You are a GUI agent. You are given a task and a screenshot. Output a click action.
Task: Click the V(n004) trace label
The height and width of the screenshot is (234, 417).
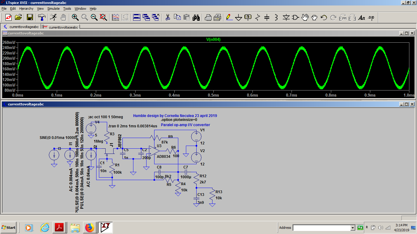[213, 39]
